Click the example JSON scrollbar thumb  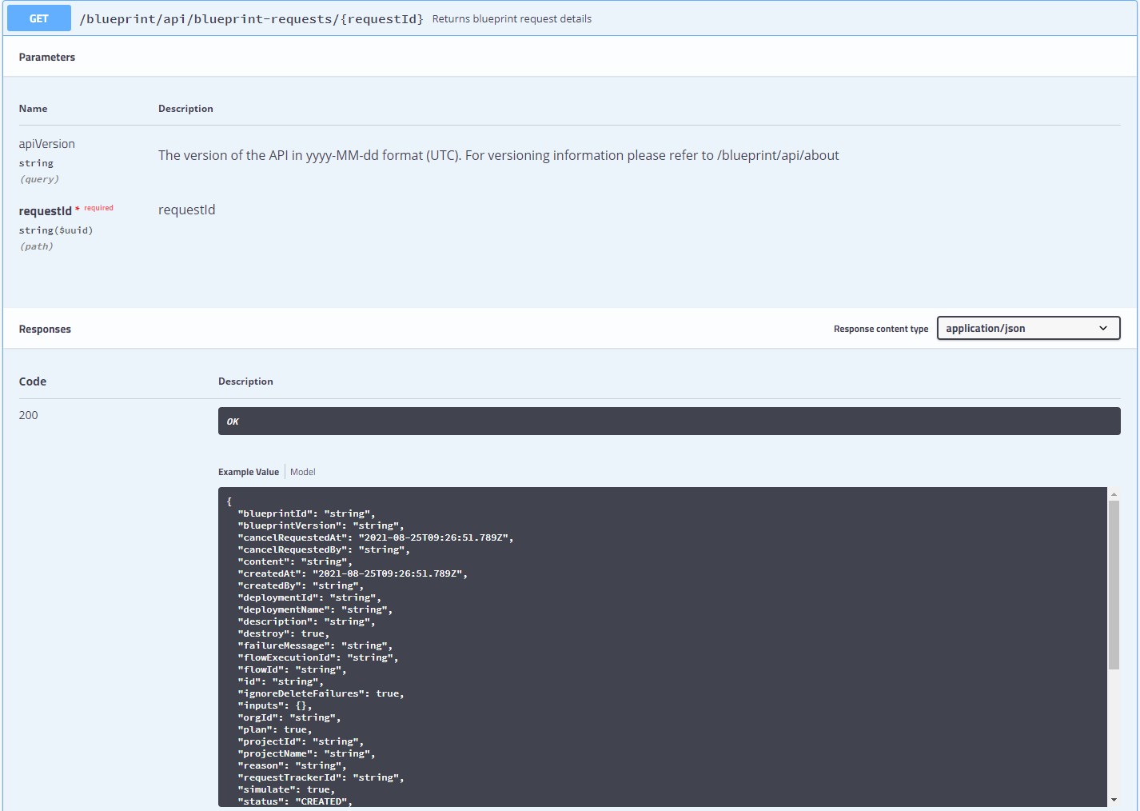[x=1114, y=584]
